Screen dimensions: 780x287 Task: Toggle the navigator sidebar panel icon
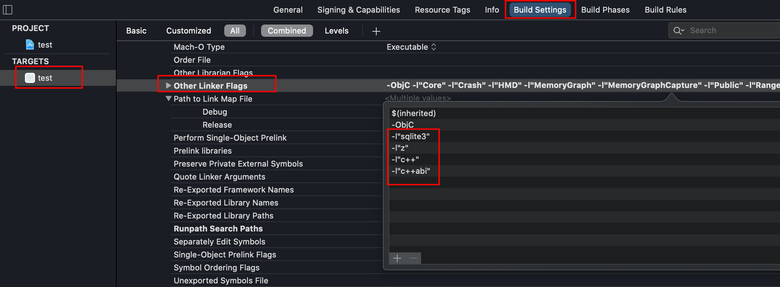(x=8, y=10)
